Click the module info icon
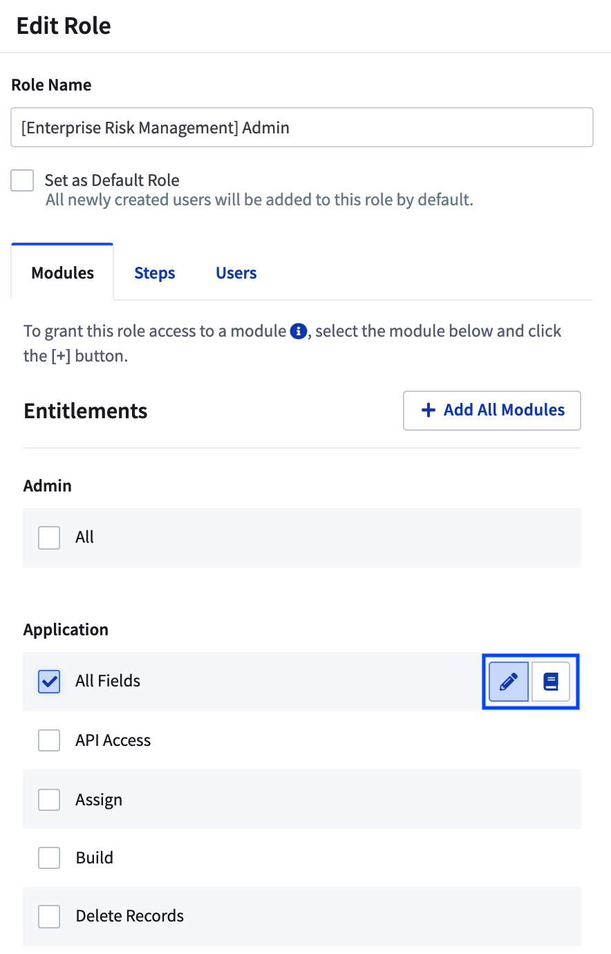Image resolution: width=611 pixels, height=954 pixels. 298,331
